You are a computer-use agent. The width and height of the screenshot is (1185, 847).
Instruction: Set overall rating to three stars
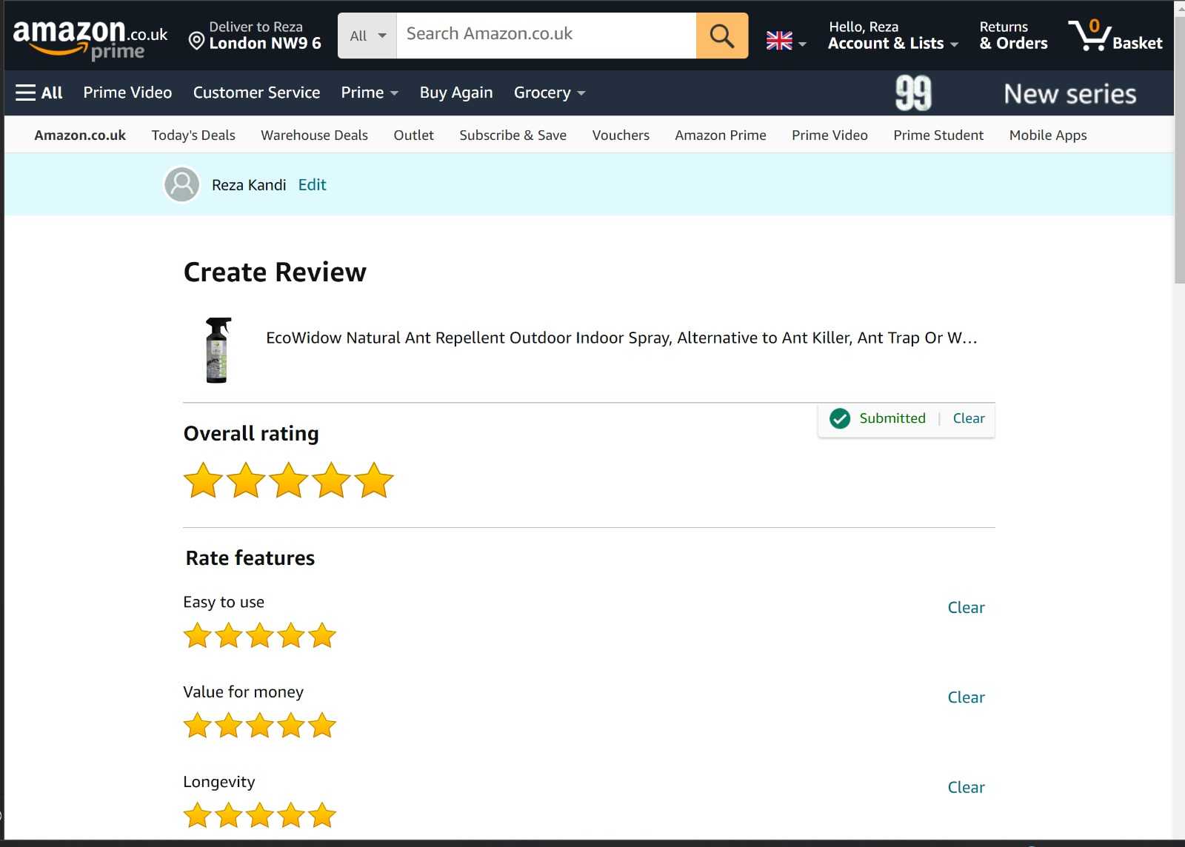[288, 481]
